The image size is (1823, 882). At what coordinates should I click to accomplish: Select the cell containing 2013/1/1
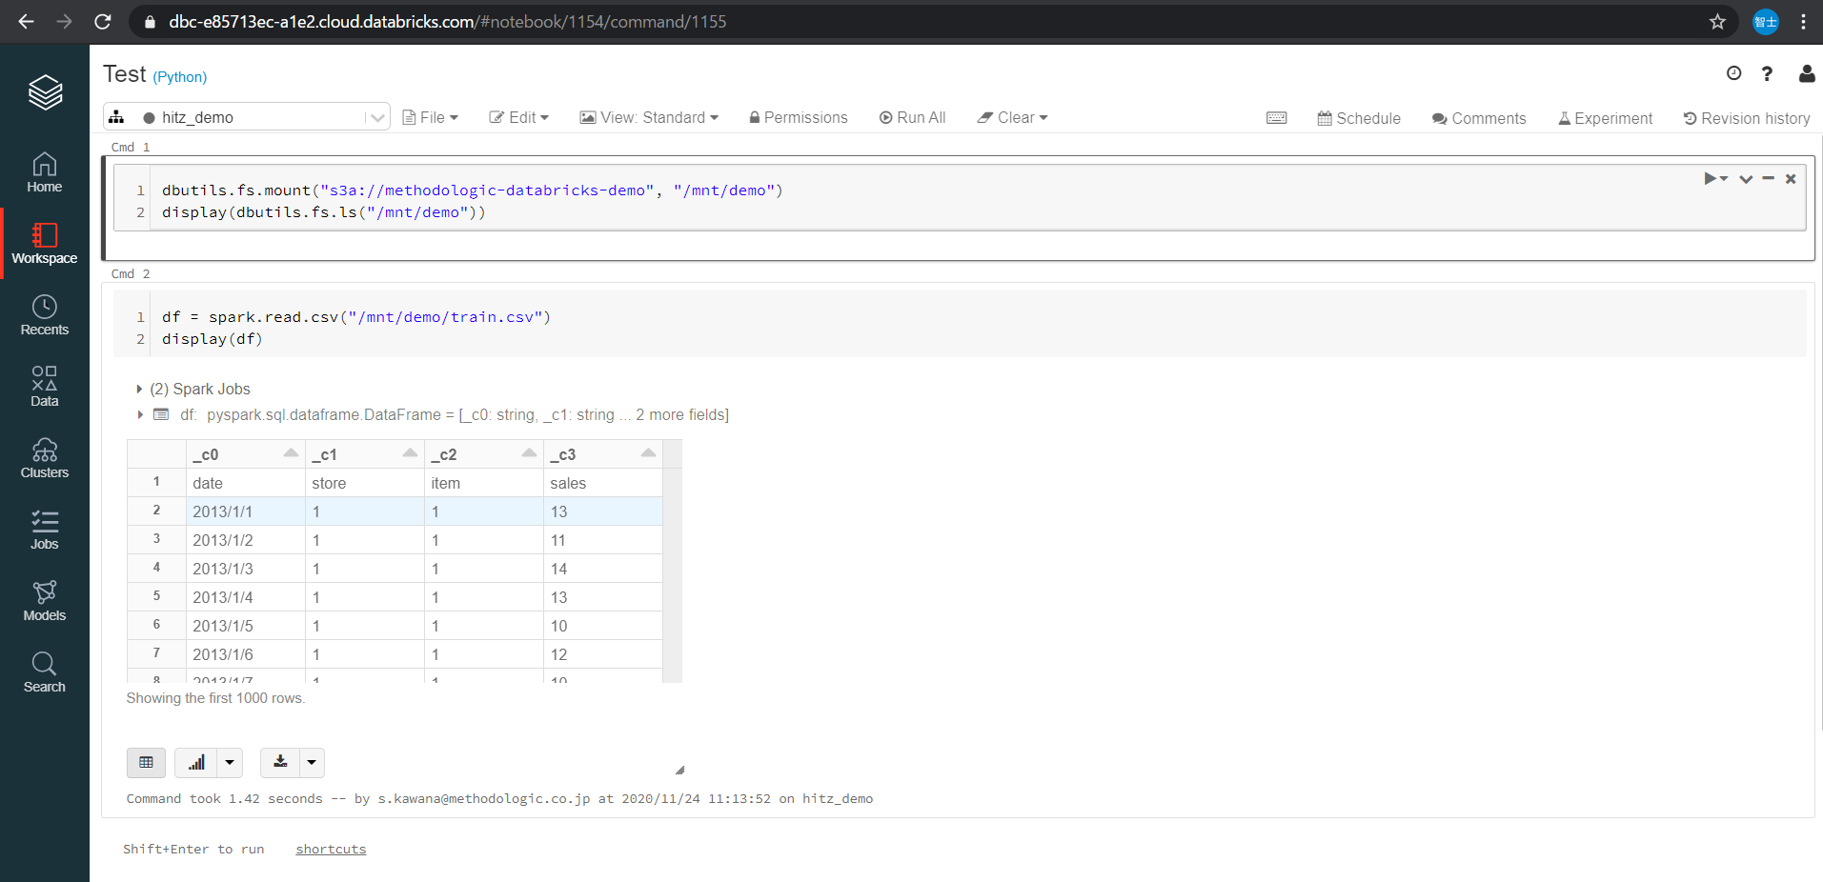point(245,511)
